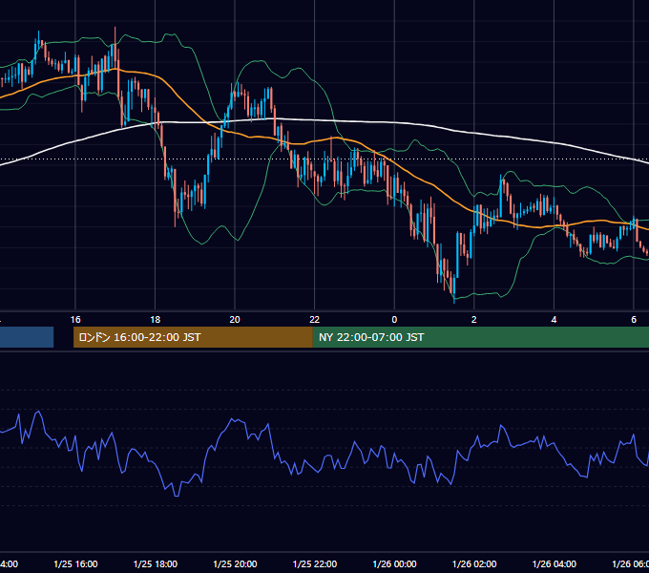Click the 6 hour label on price chart axis

(x=634, y=320)
